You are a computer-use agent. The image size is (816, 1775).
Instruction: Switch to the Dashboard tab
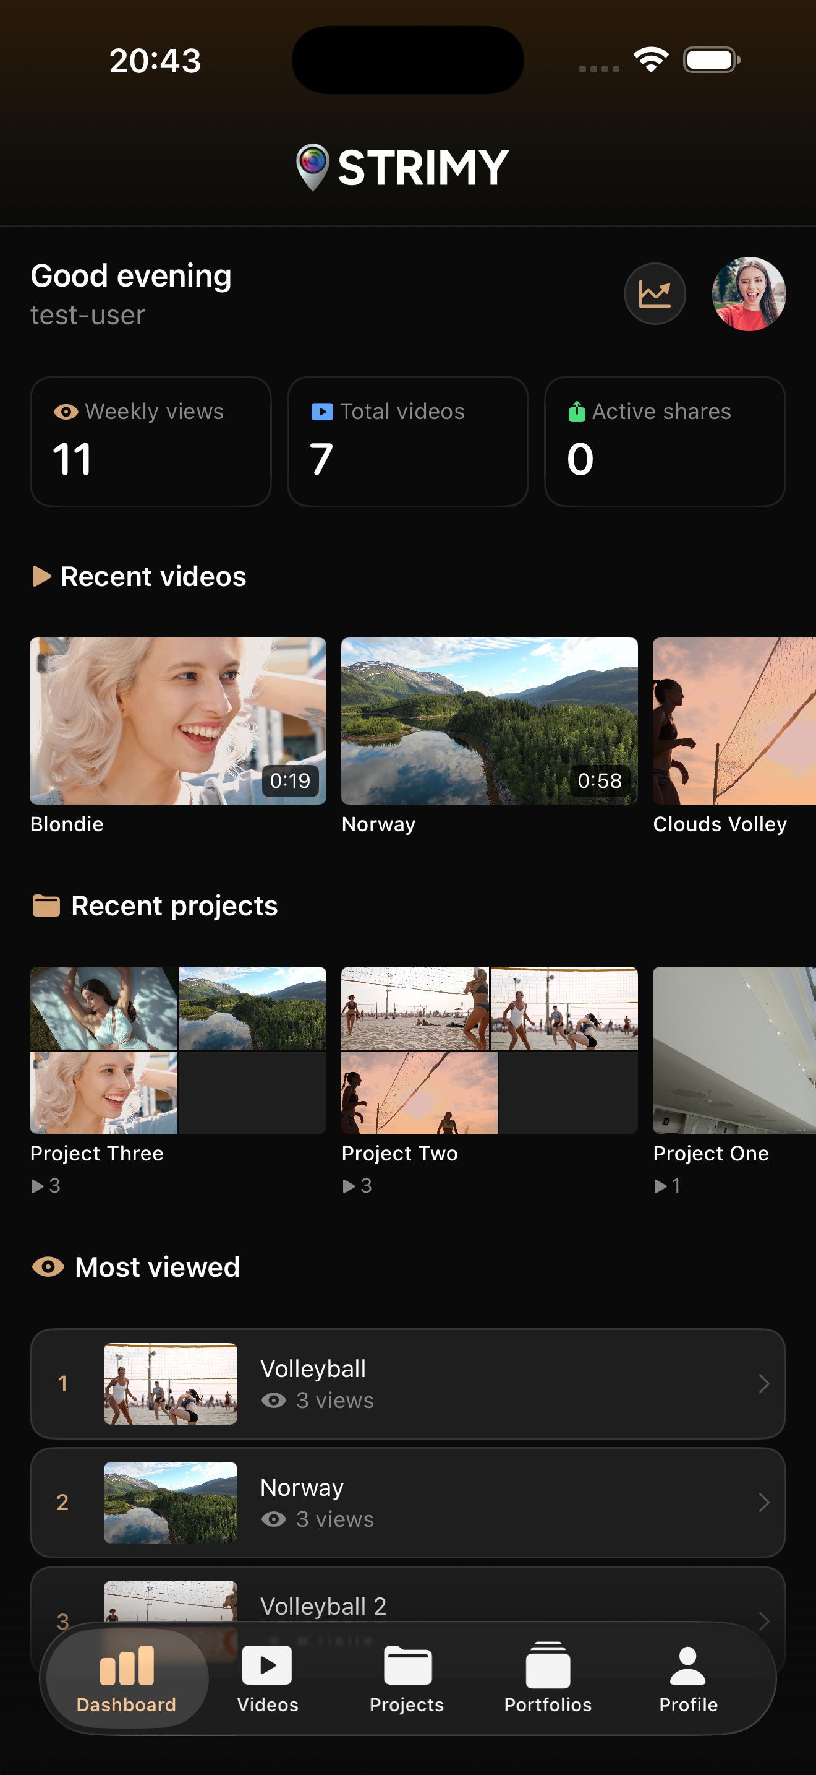[126, 1678]
